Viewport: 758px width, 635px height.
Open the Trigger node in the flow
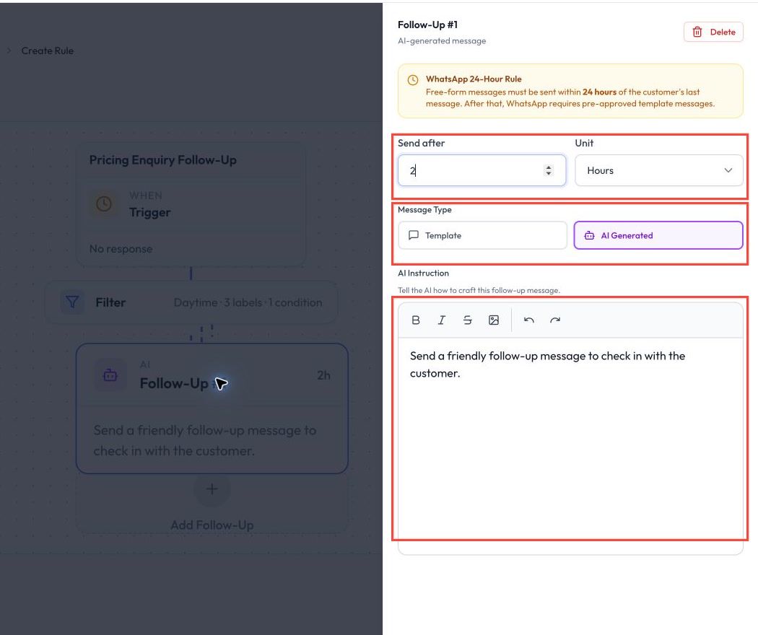(191, 205)
